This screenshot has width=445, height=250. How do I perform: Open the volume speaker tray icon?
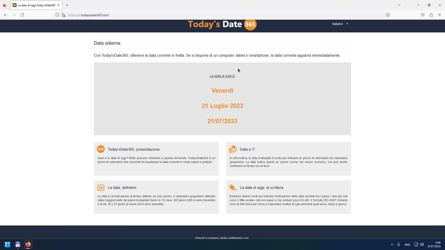422,244
